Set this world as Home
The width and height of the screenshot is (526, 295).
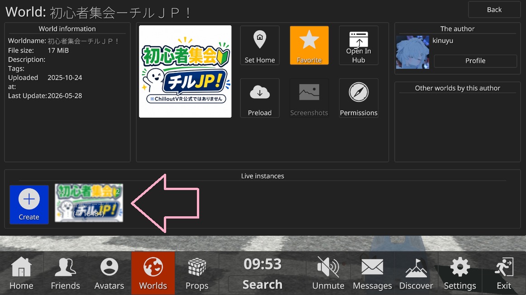(x=260, y=45)
